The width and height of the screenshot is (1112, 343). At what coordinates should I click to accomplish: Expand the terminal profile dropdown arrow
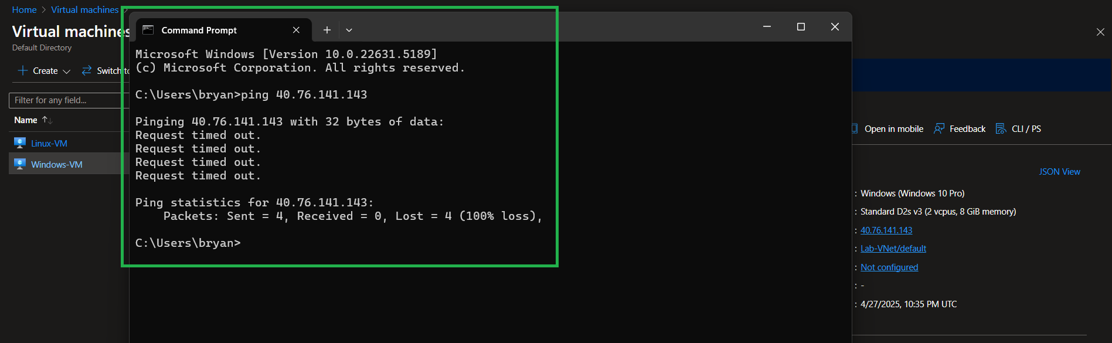[349, 30]
